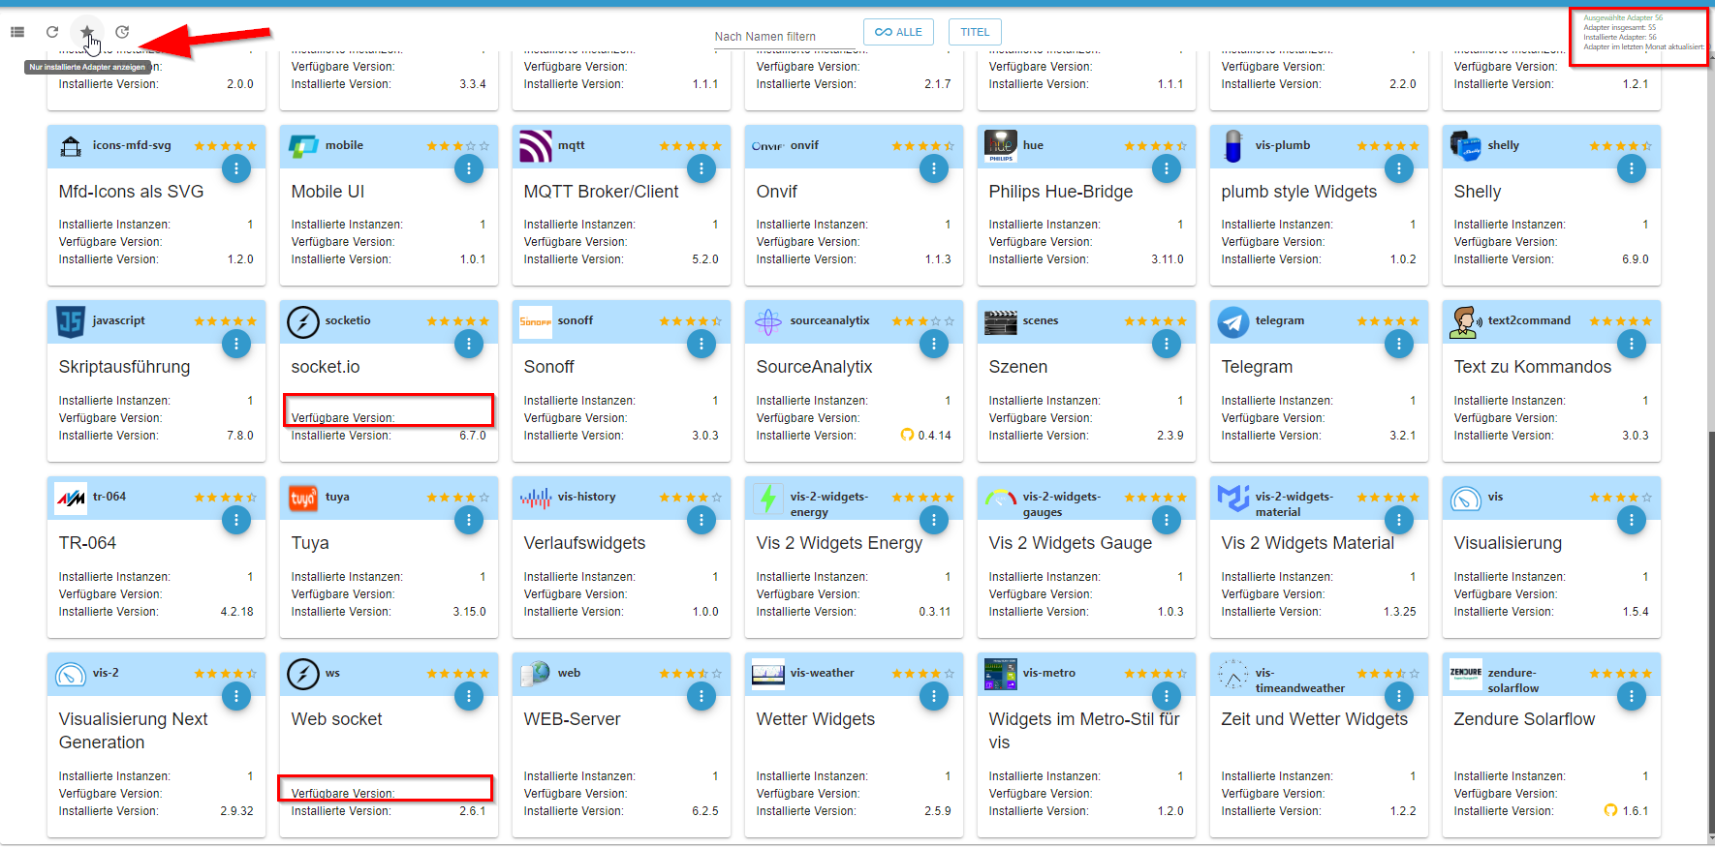
Task: Open the MQTT Broker/Client options menu
Action: pos(702,168)
